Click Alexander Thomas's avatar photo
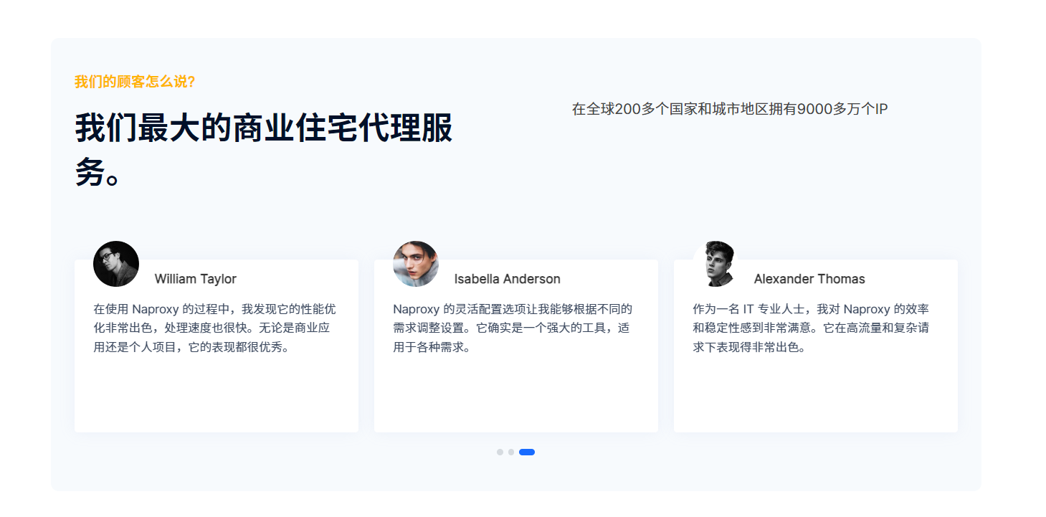 tap(715, 264)
